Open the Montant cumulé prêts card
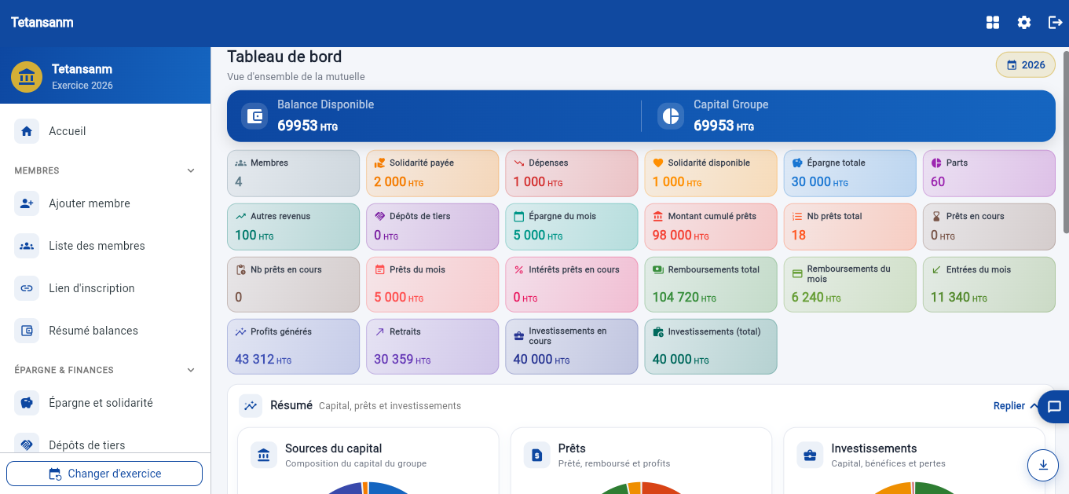 point(711,227)
